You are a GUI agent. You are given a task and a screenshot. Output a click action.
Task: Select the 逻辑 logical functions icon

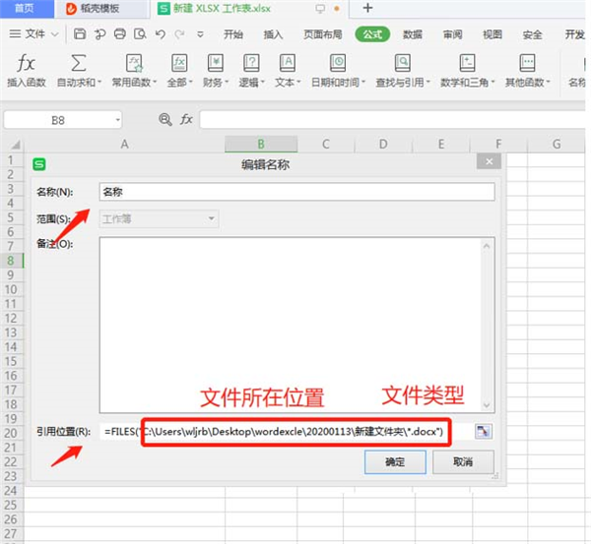click(251, 64)
